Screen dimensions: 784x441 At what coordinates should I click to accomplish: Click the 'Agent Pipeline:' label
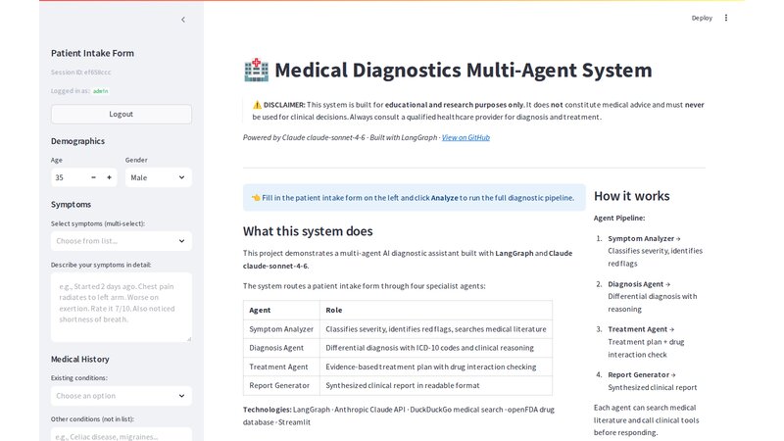(619, 218)
